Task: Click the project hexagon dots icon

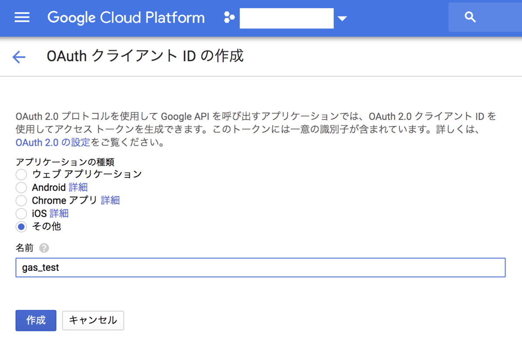Action: [229, 18]
